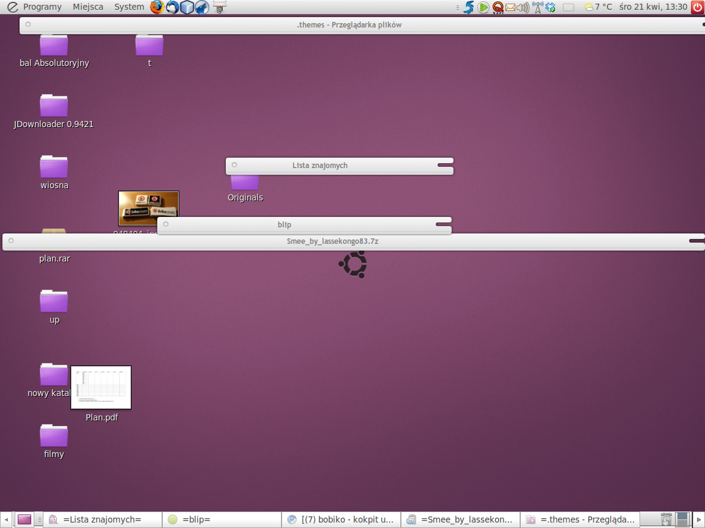Open the QNapi tray icon
The image size is (705, 528).
point(498,7)
